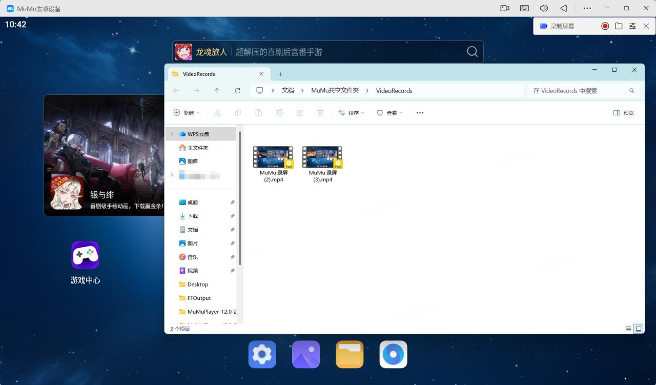Go up one folder level with the up arrow
This screenshot has height=385, width=656.
(217, 91)
